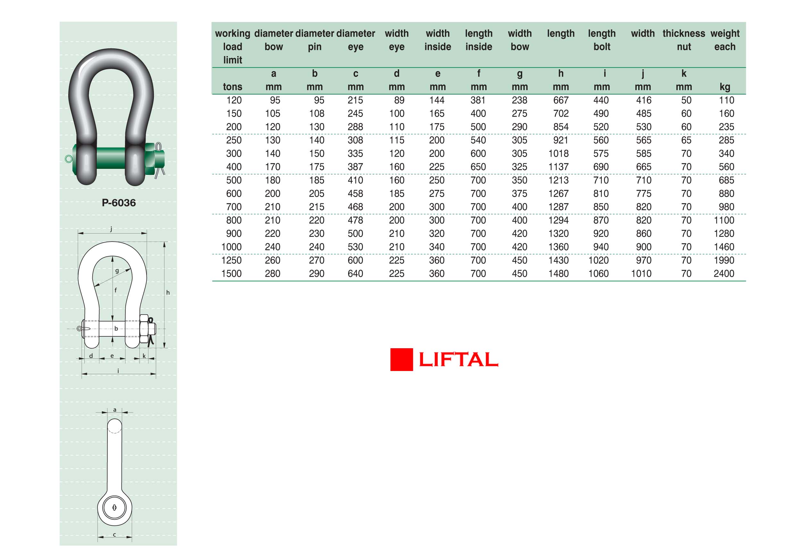Click the 'length bolt' column header
795x560 pixels.
point(602,40)
